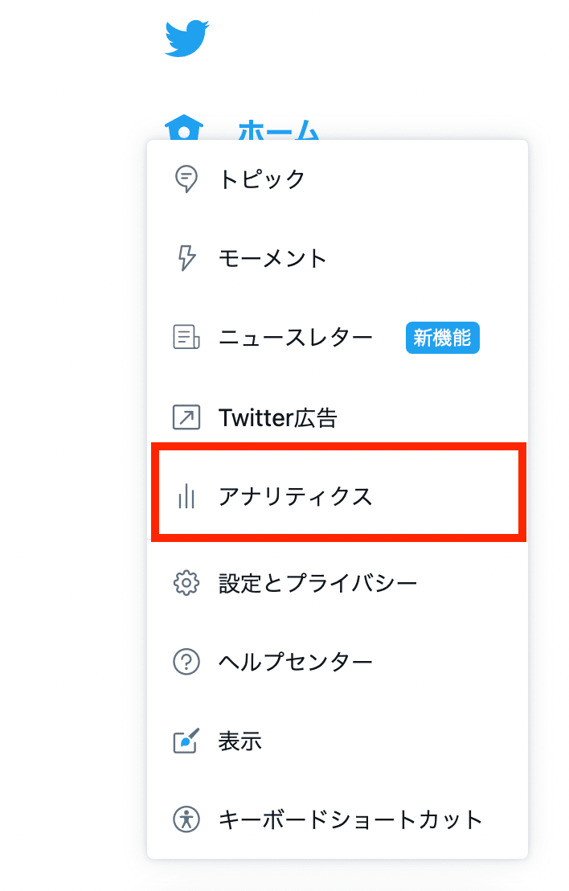The image size is (569, 891).
Task: Open the ニュースレター menu entry
Action: (x=295, y=338)
